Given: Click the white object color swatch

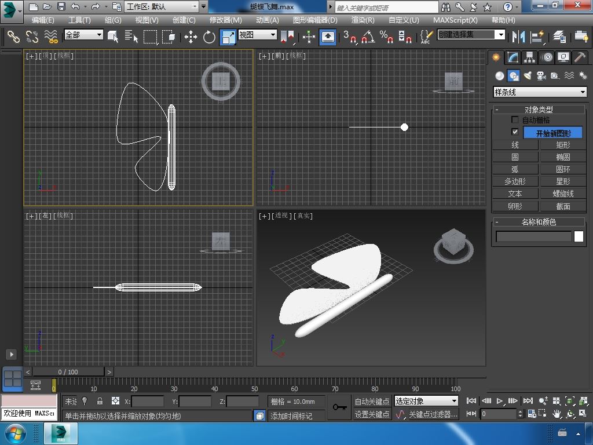Looking at the screenshot, I should (x=579, y=236).
